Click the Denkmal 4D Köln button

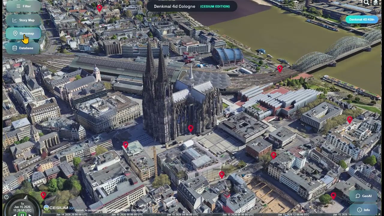[362, 19]
